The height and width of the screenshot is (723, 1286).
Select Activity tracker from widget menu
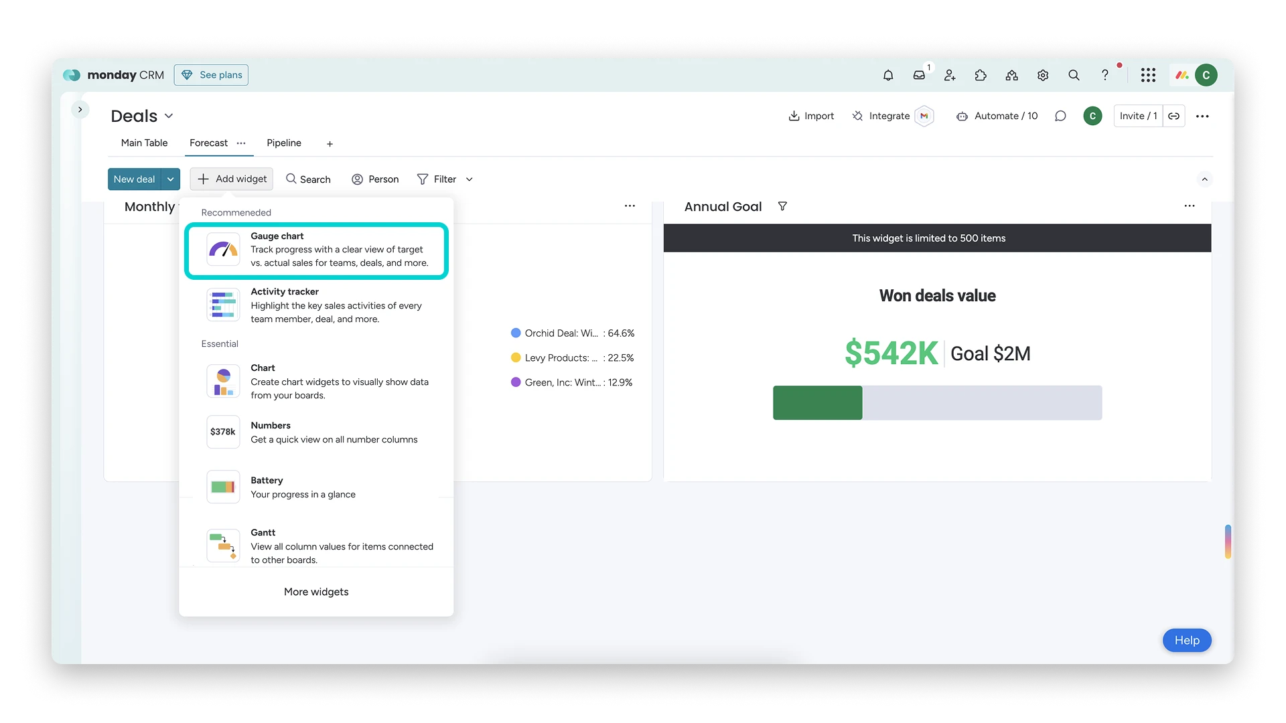click(316, 305)
